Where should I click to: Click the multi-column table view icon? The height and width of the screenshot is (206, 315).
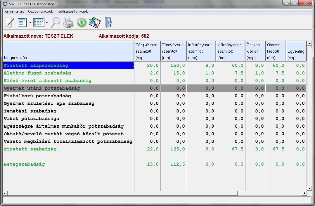pos(39,22)
